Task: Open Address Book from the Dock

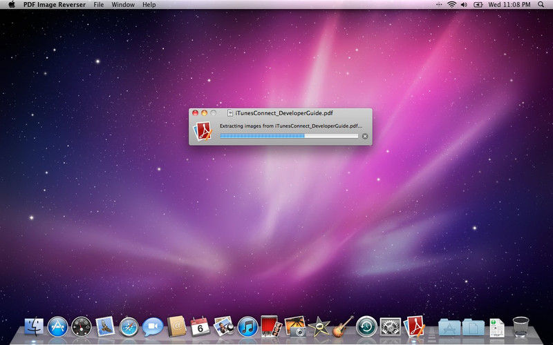Action: coord(176,326)
